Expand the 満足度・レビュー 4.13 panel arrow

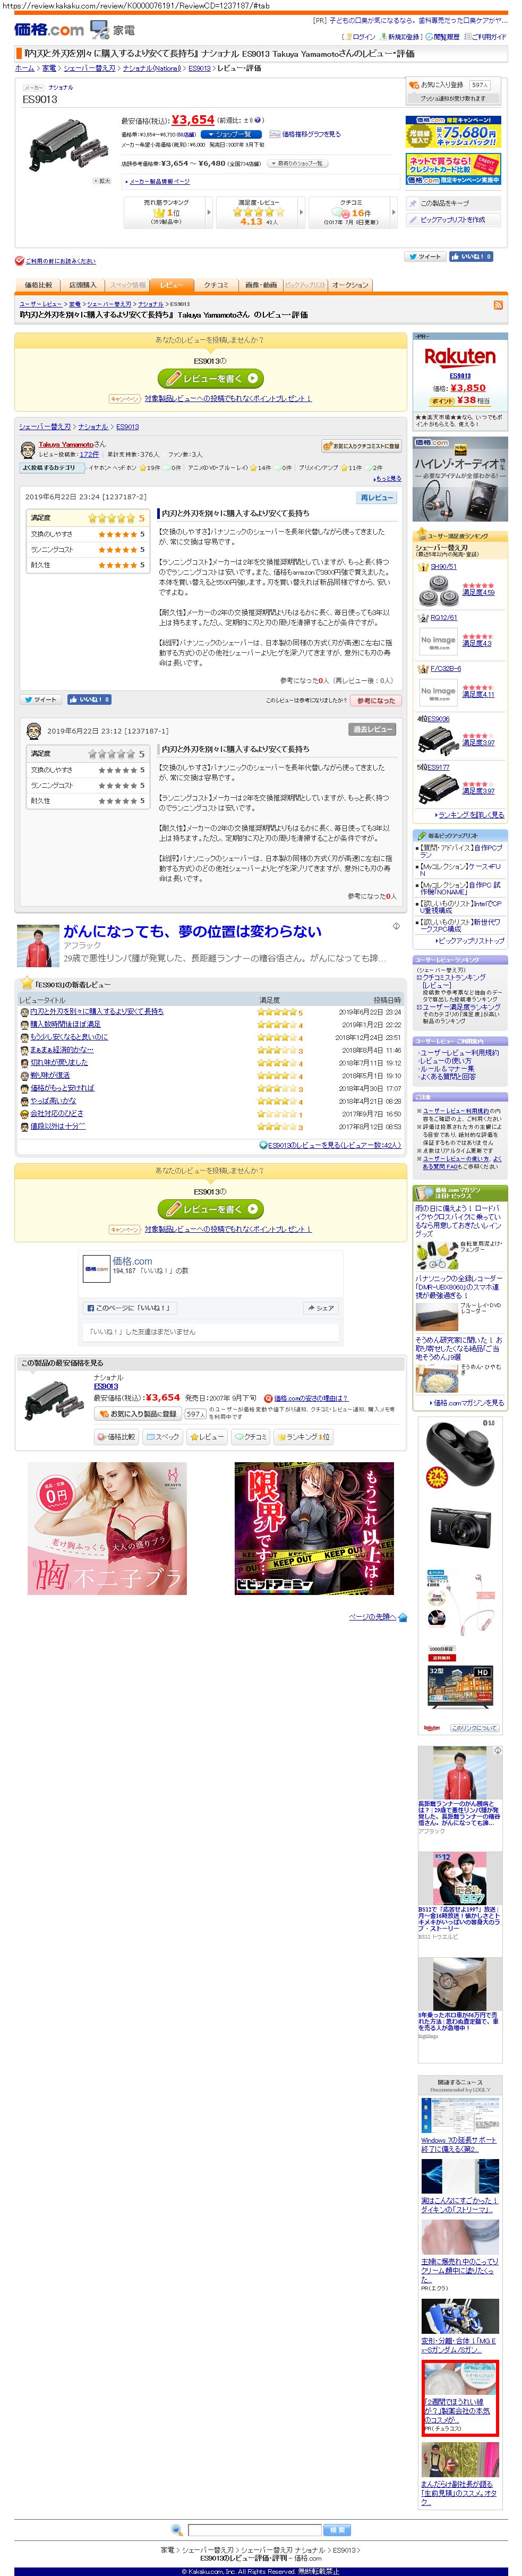point(300,212)
